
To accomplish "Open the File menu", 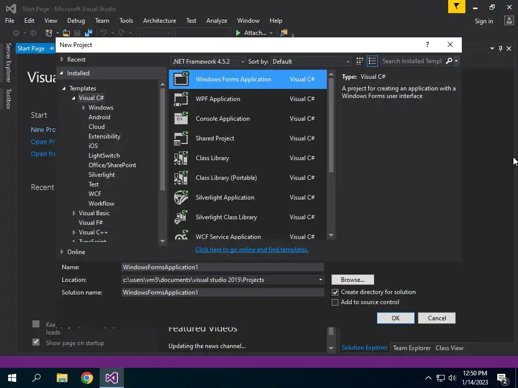I will 10,20.
